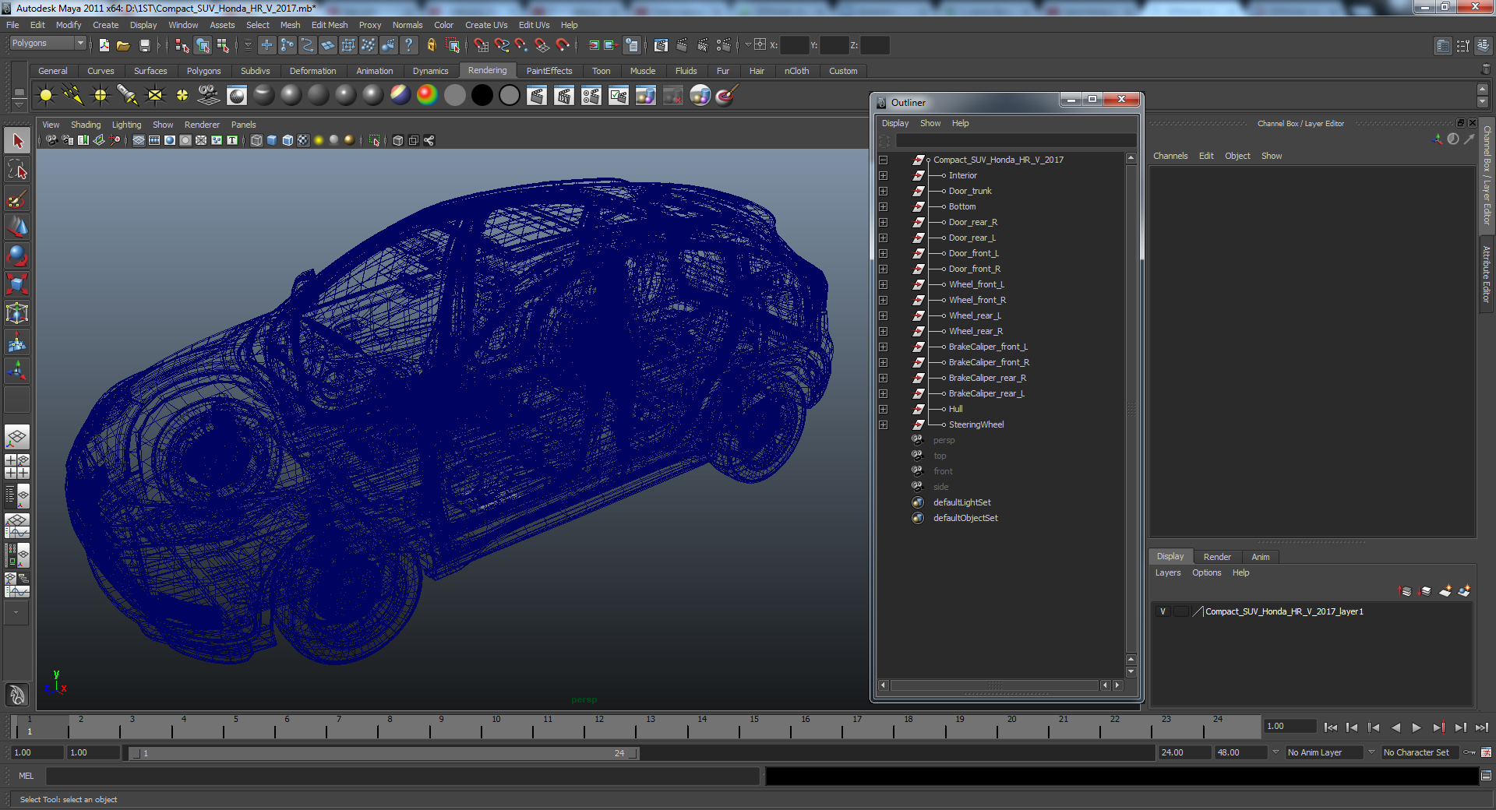
Task: Toggle film gate in viewport toolbar
Action: (154, 140)
